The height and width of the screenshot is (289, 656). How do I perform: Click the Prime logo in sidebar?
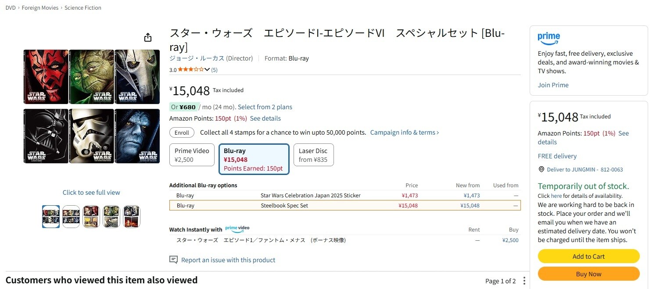(x=549, y=38)
